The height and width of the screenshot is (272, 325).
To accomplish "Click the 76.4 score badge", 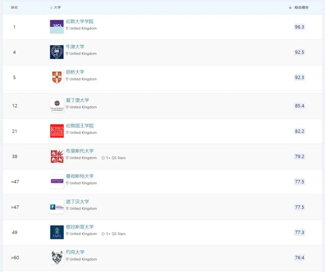I will pos(299,258).
